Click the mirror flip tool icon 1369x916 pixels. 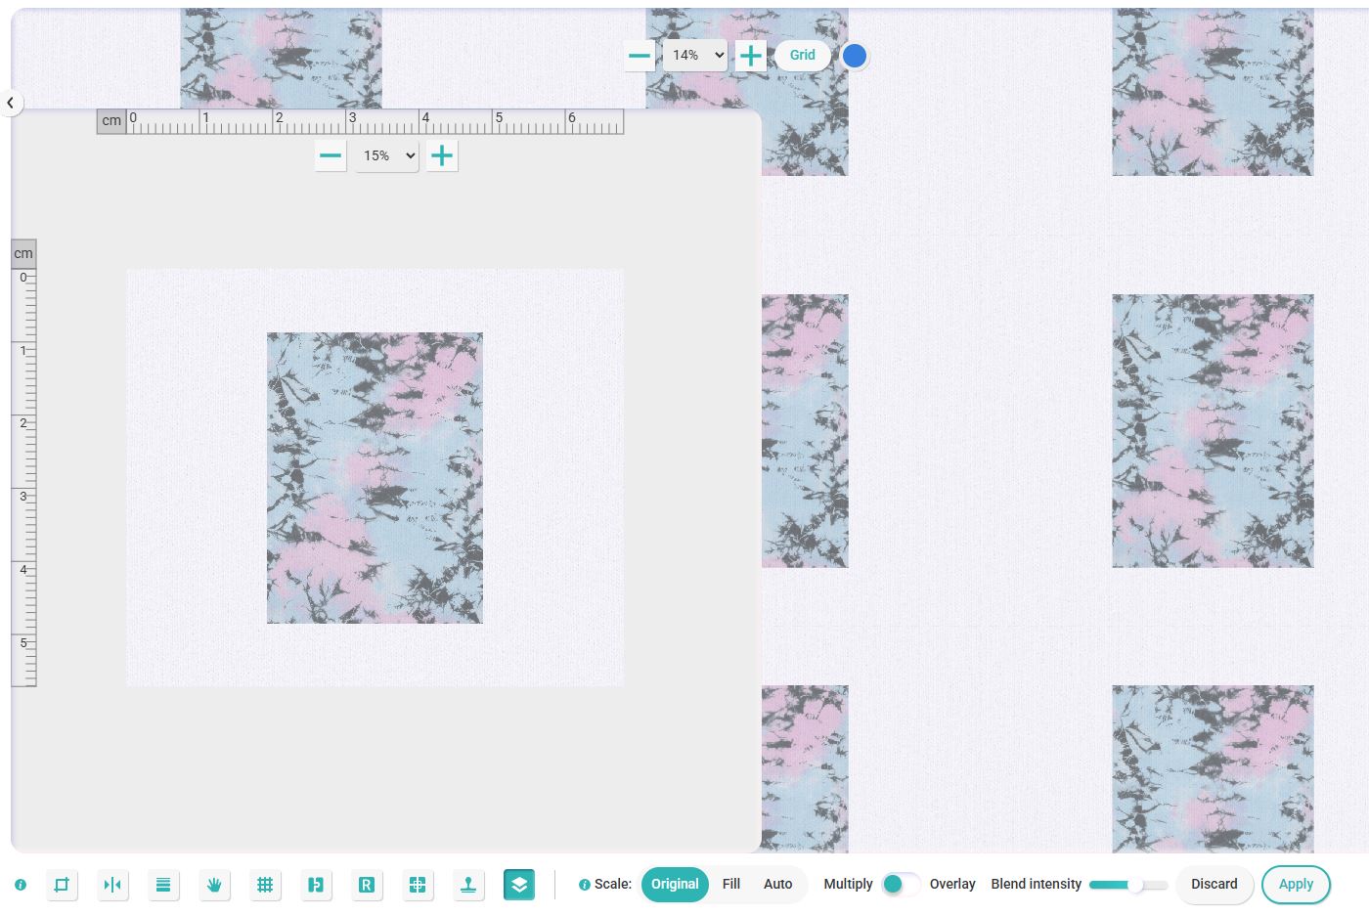click(x=112, y=885)
